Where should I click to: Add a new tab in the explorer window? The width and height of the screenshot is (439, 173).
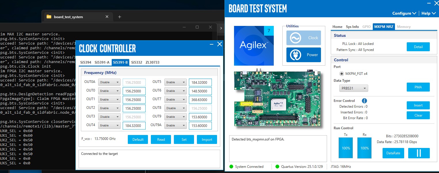(119, 17)
